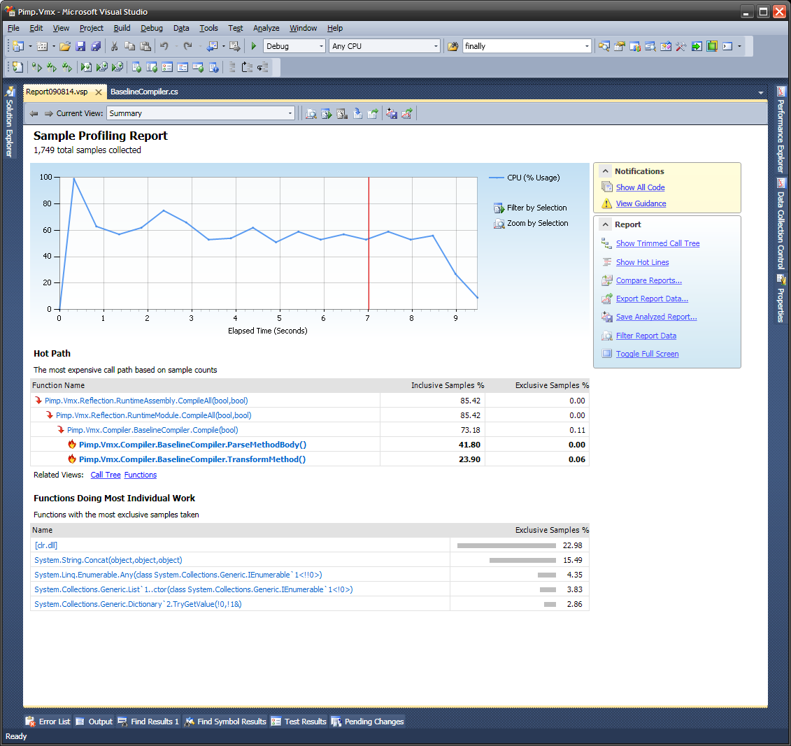The width and height of the screenshot is (791, 746).
Task: Navigate forward in the report views
Action: (48, 113)
